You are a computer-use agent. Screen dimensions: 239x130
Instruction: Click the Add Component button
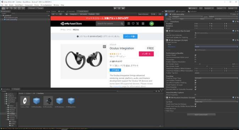201,115
